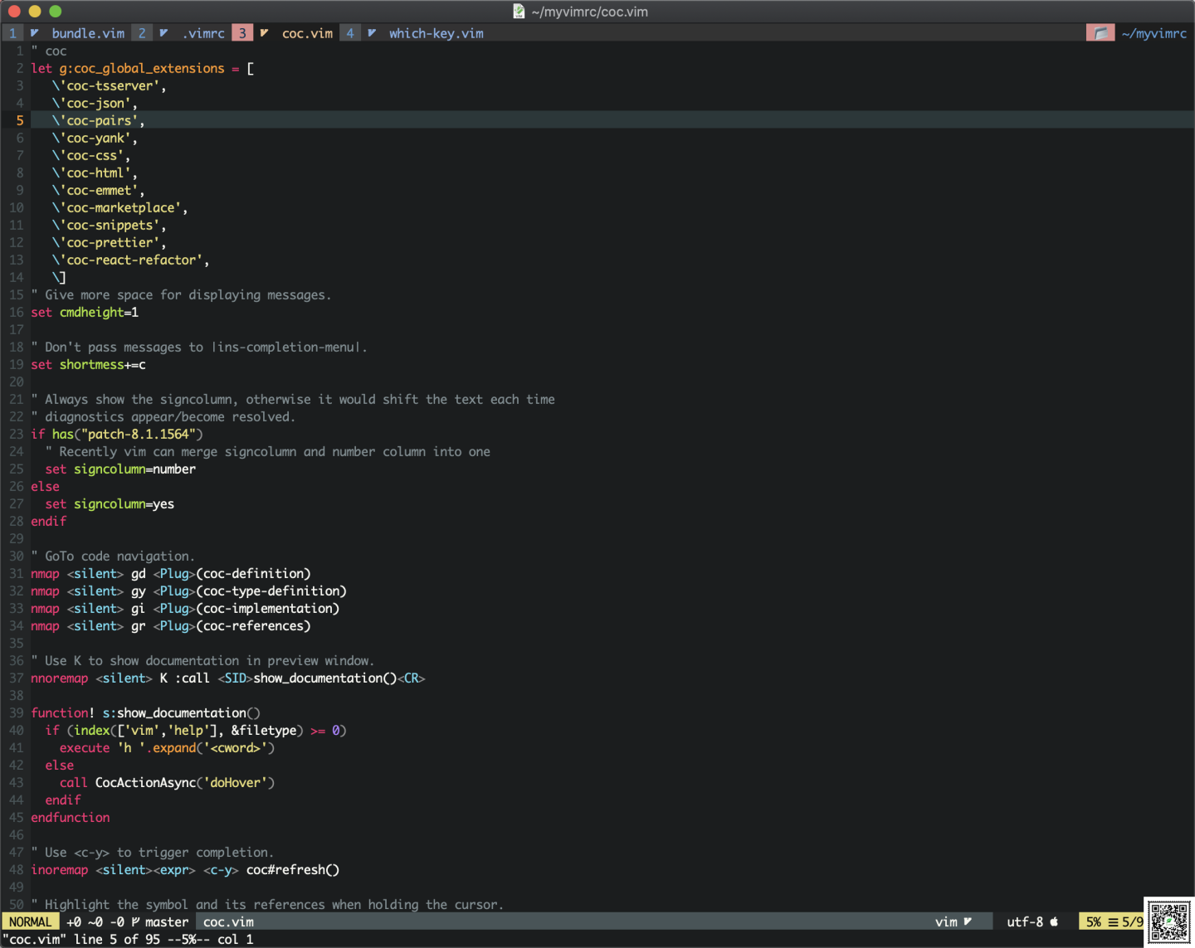This screenshot has height=948, width=1195.
Task: Click the (coc-type-definition) mapping
Action: 271,591
